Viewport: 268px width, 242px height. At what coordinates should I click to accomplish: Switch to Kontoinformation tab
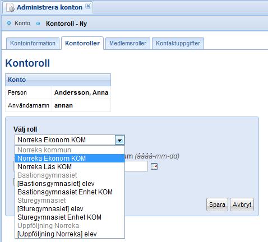(33, 43)
